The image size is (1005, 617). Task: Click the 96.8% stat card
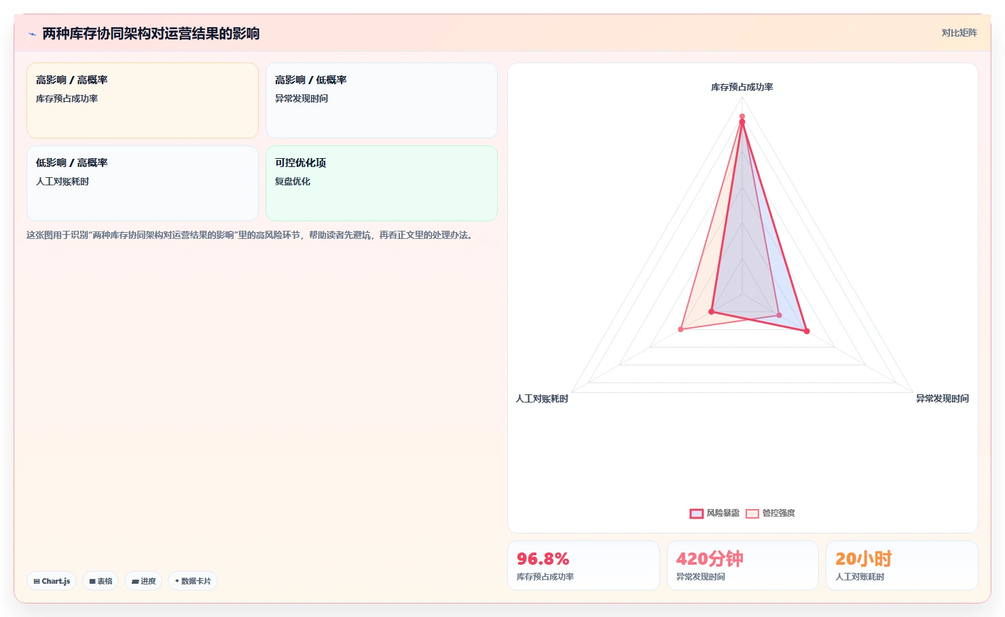point(583,565)
